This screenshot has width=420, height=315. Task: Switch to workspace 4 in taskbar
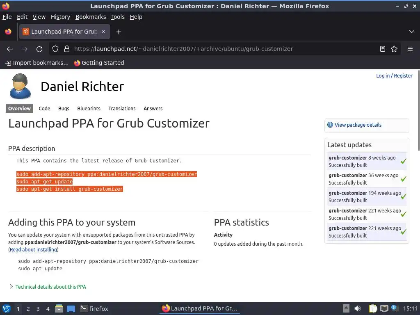pyautogui.click(x=48, y=309)
